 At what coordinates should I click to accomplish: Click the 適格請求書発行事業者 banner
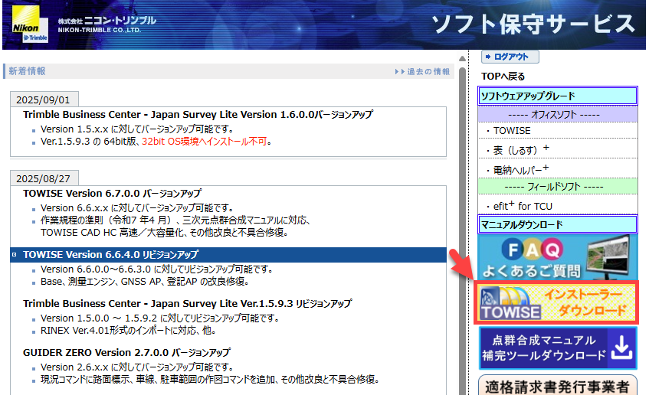tap(557, 386)
